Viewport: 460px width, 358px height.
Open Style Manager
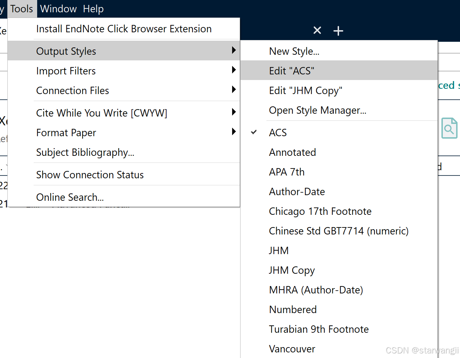point(339,110)
